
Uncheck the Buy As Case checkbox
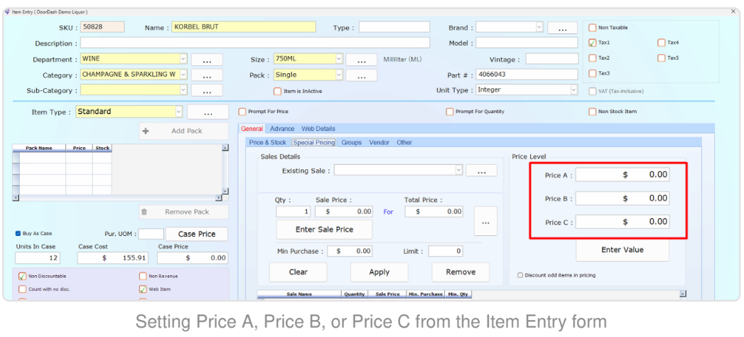pos(18,233)
